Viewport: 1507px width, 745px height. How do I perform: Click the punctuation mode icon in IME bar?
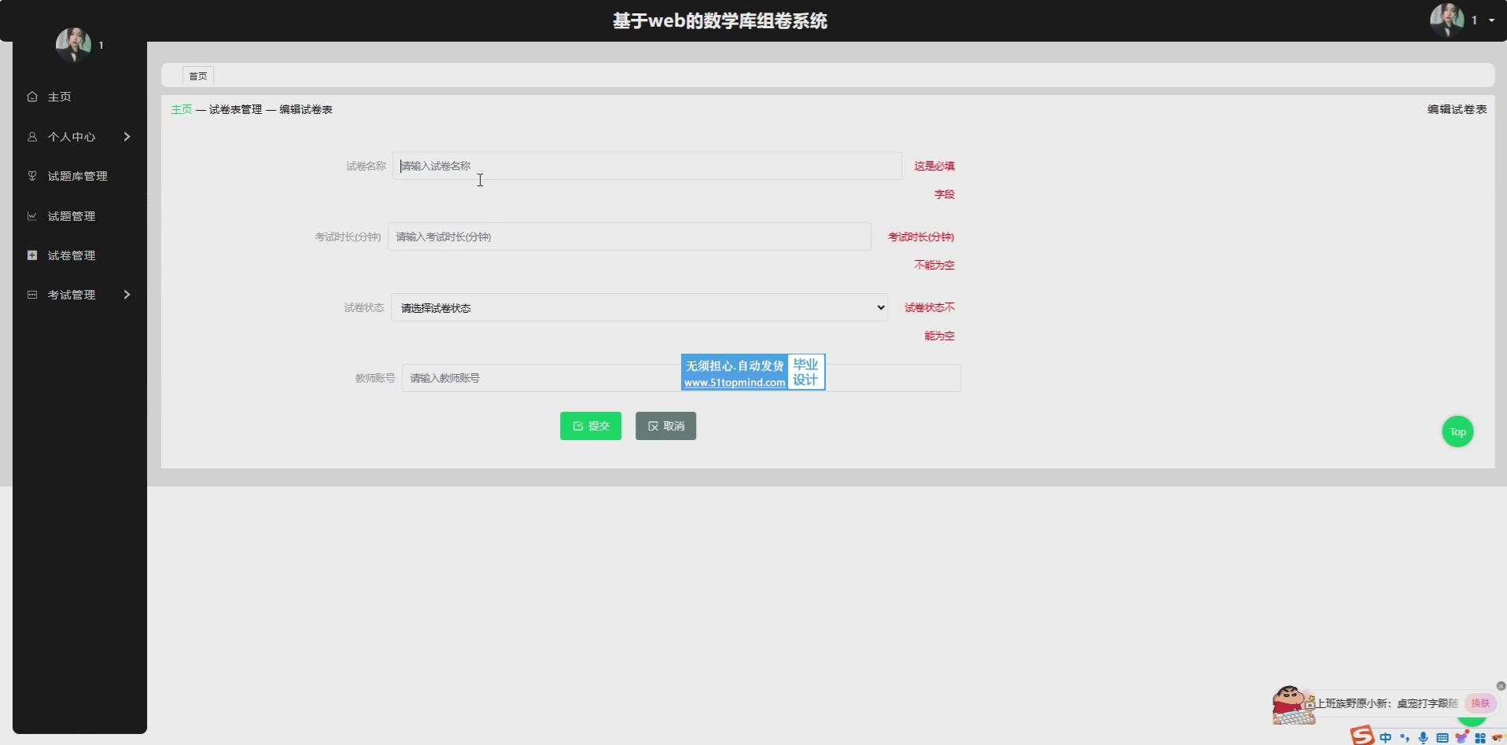(1405, 737)
